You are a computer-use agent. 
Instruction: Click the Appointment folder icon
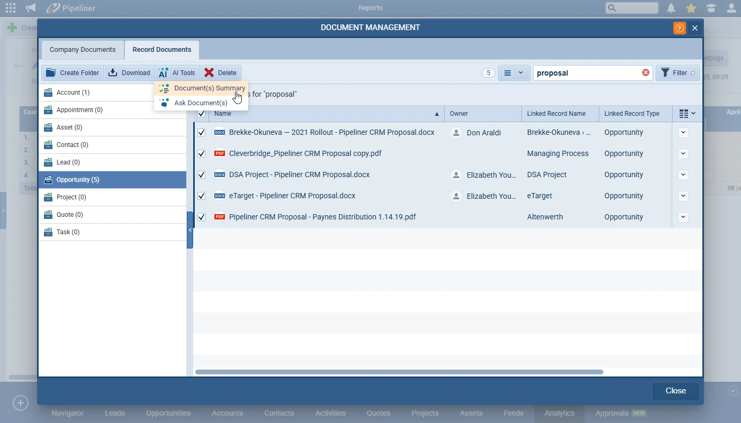[x=49, y=110]
